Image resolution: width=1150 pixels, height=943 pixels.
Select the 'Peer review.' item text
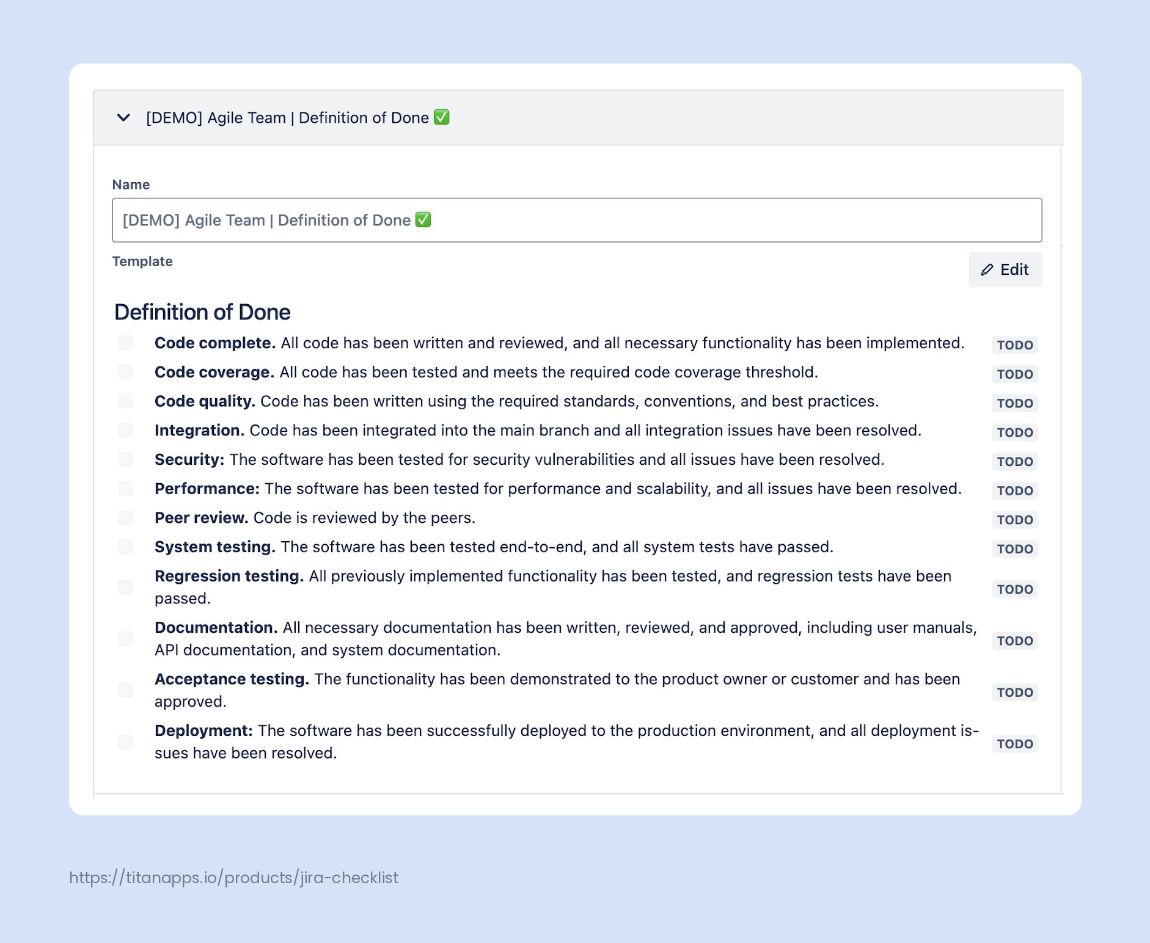point(202,518)
